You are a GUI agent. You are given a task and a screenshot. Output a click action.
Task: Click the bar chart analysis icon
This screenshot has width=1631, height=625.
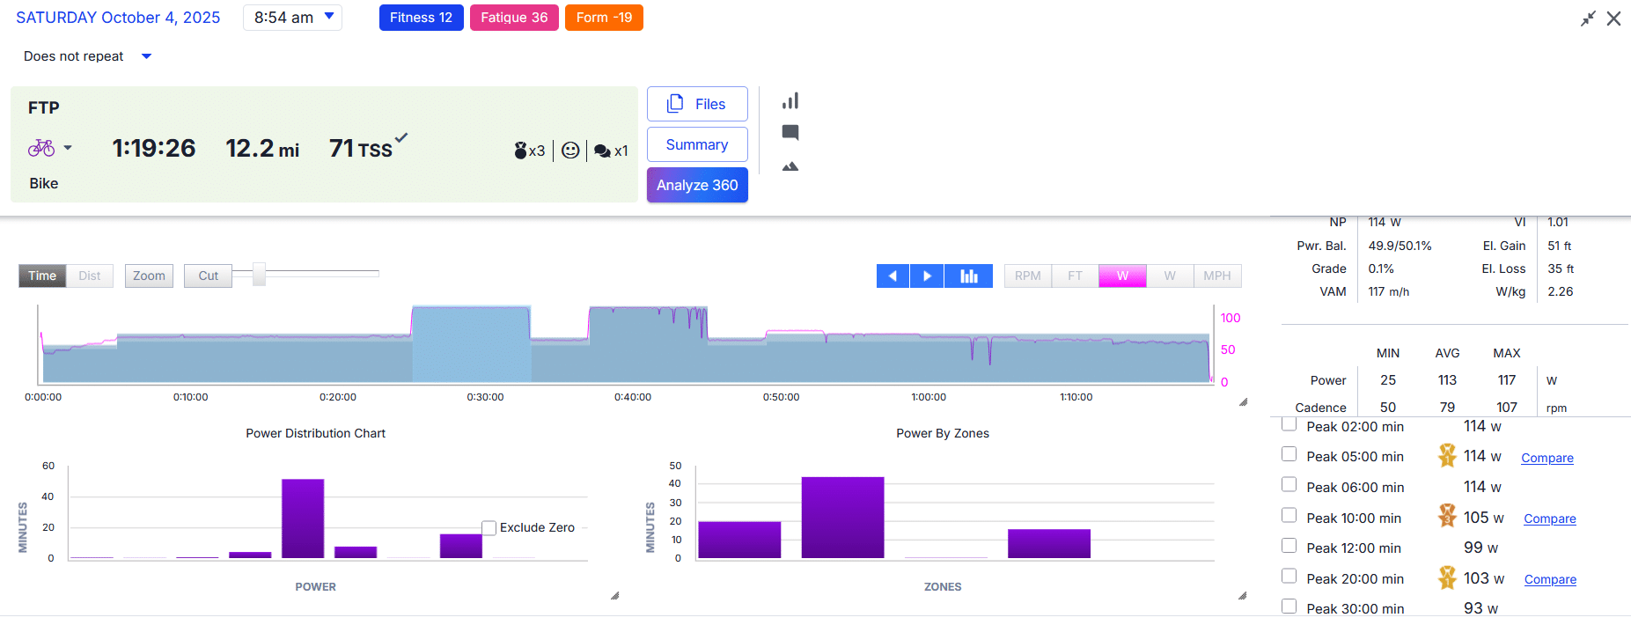[x=790, y=101]
